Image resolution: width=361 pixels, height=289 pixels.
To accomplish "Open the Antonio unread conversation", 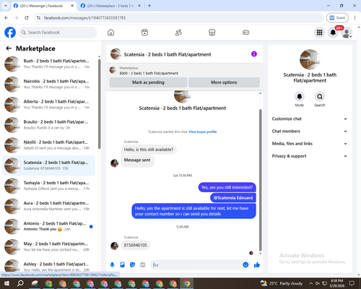I will click(48, 226).
